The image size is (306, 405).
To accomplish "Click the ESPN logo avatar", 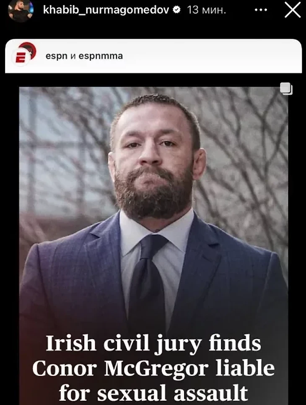I will [x=21, y=57].
